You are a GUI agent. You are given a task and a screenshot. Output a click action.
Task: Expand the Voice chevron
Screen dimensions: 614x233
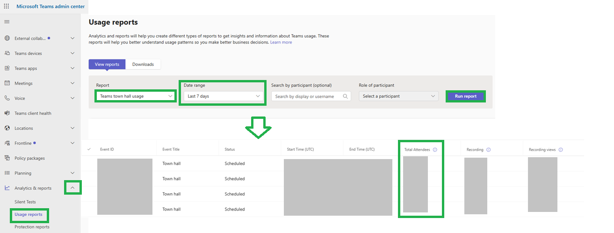(x=72, y=98)
